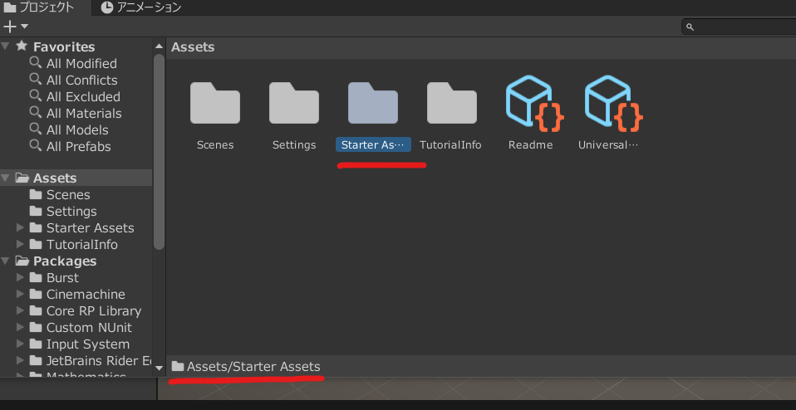Open the TutorialInfo folder icon in grid
The height and width of the screenshot is (410, 796).
[x=451, y=103]
